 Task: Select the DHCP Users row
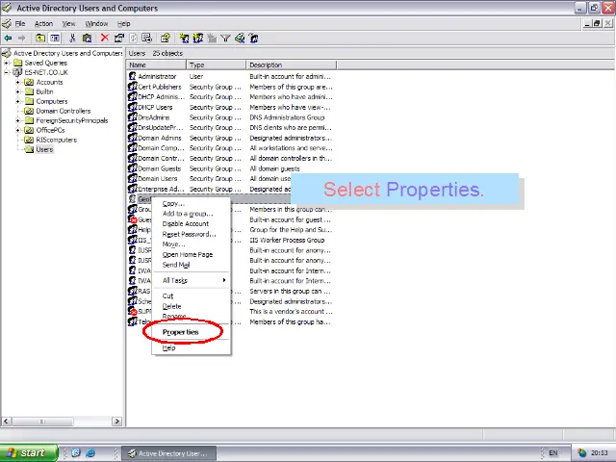tap(230, 107)
